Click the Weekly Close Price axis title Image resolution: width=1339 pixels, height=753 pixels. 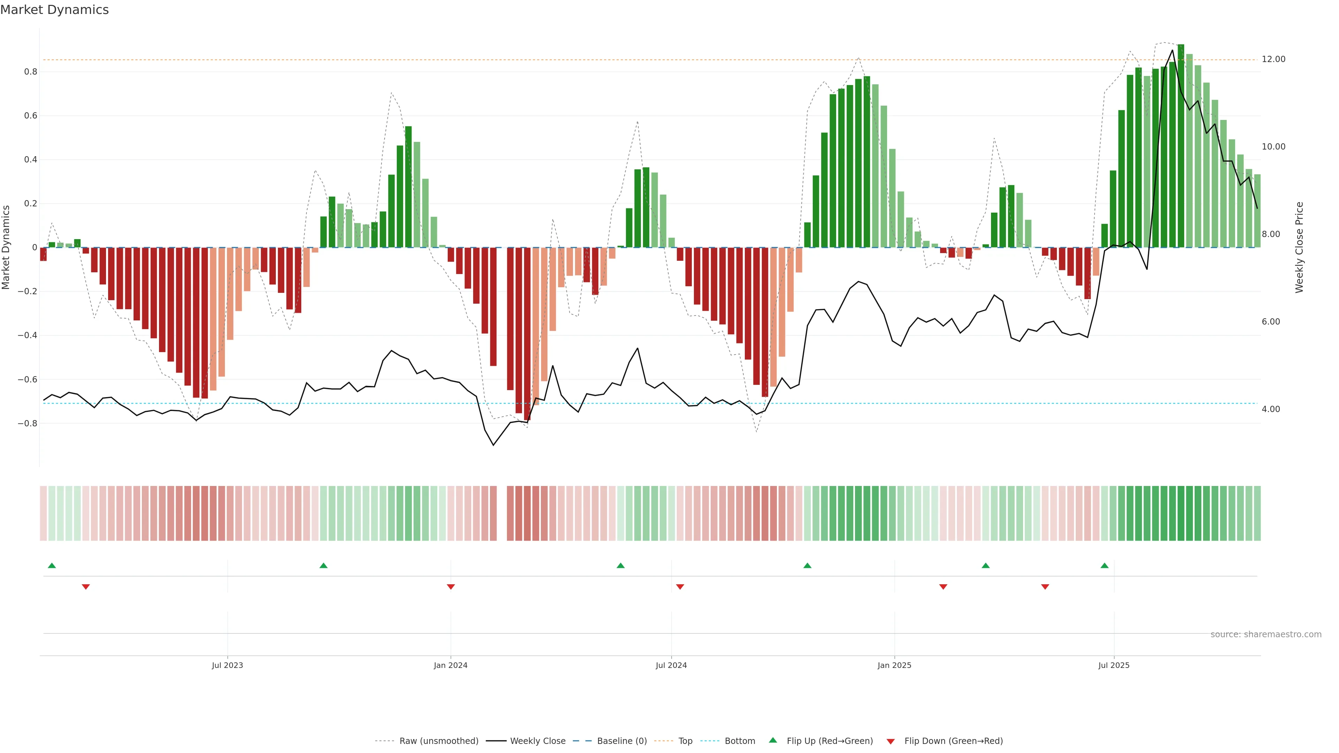click(1299, 248)
